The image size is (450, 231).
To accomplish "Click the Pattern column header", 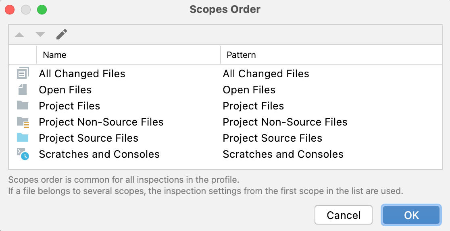I will point(241,55).
